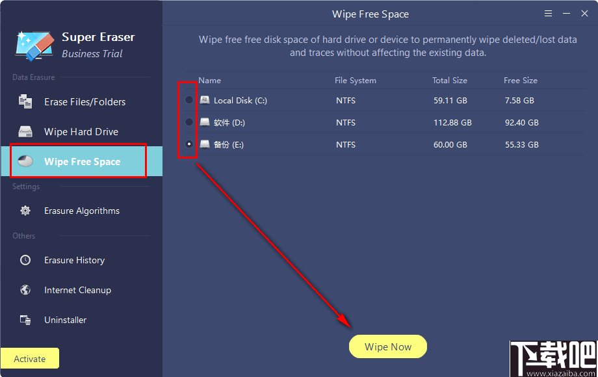The image size is (598, 377).
Task: Click the 92.40 GB free size value
Action: click(x=522, y=122)
